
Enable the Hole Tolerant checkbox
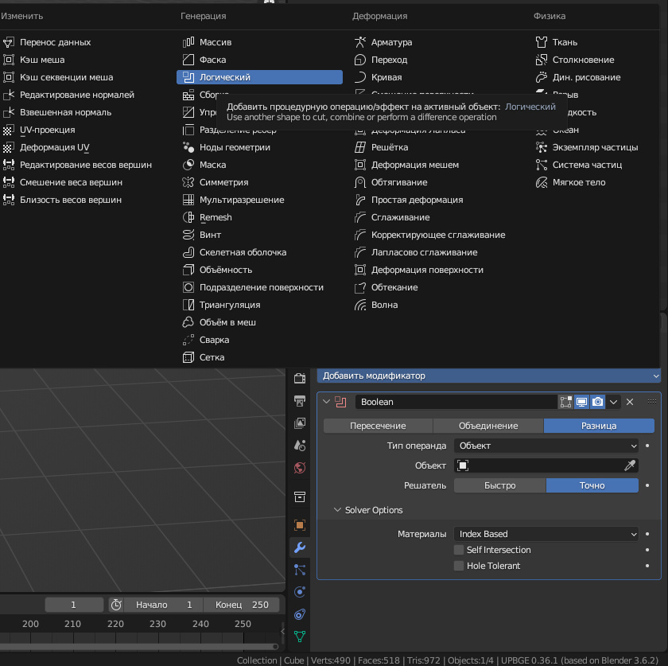pos(459,566)
